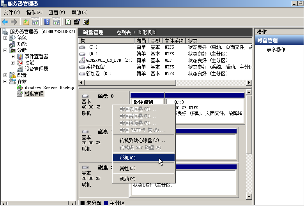Open the Properties toolbar icon
The height and width of the screenshot is (206, 304).
click(x=77, y=22)
